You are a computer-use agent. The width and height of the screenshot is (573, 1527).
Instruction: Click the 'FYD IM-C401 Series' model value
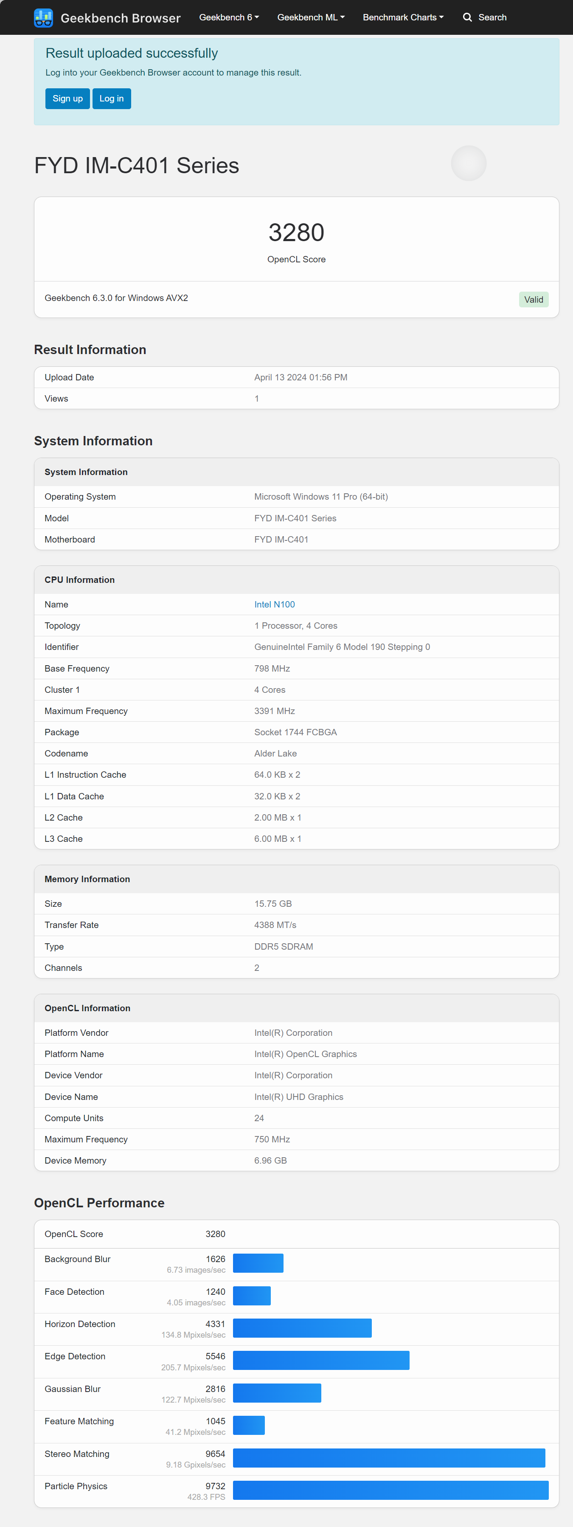[x=295, y=517]
